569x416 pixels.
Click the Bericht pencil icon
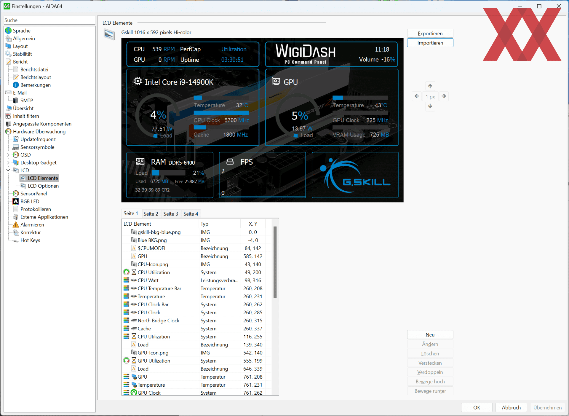[9, 62]
